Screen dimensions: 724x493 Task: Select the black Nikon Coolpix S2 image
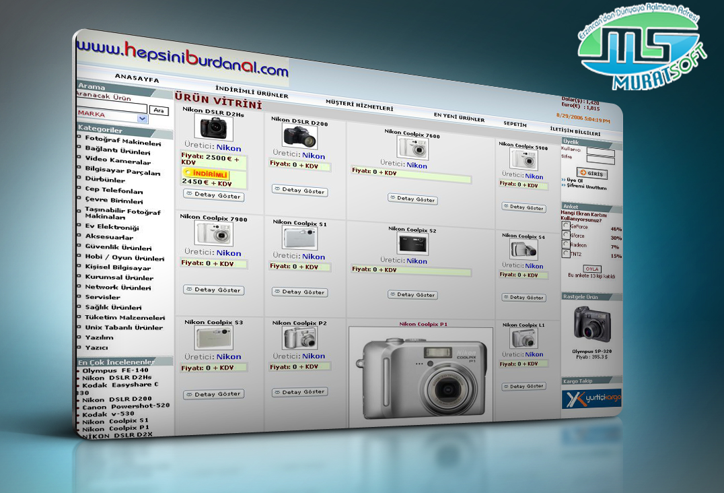point(412,244)
